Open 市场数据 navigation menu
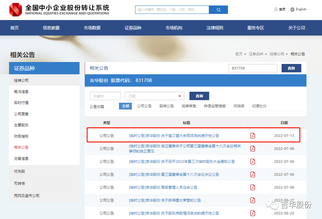 [92, 28]
